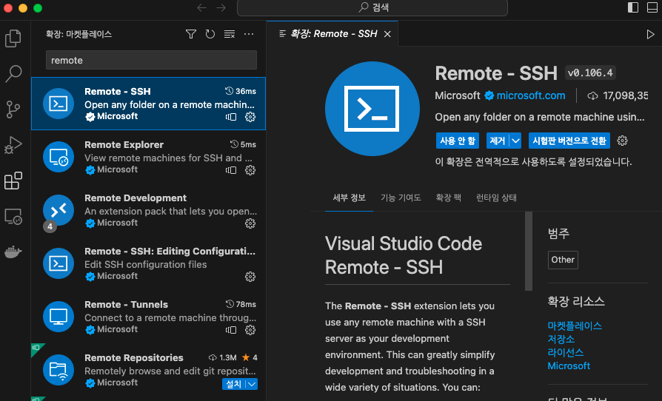Select Remote Repositories extension in list
662x401 pixels.
click(149, 370)
